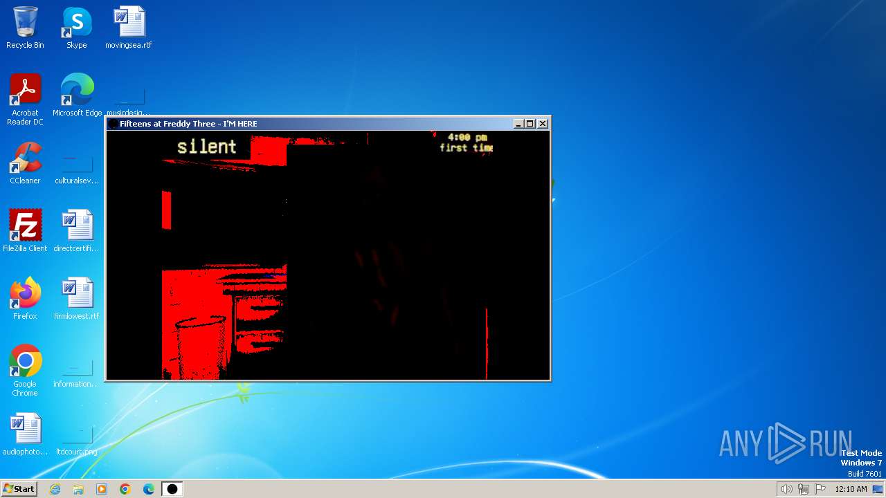Click the Show desktop button
Viewport: 886px width, 498px height.
pyautogui.click(x=878, y=489)
